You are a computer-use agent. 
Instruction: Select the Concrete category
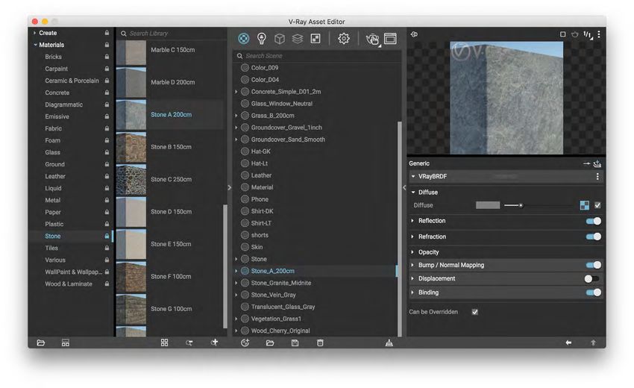click(57, 93)
